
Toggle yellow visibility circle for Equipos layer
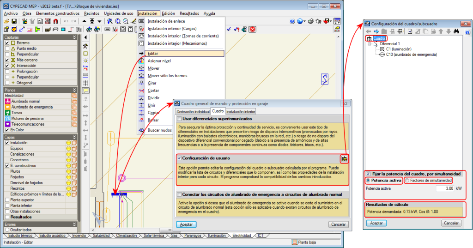click(69, 149)
